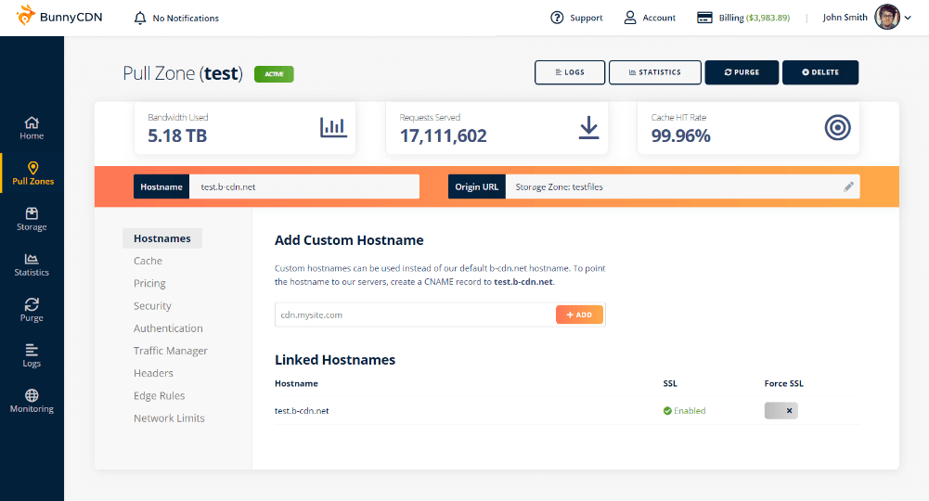Click the ACTIVE status badge

pos(274,74)
